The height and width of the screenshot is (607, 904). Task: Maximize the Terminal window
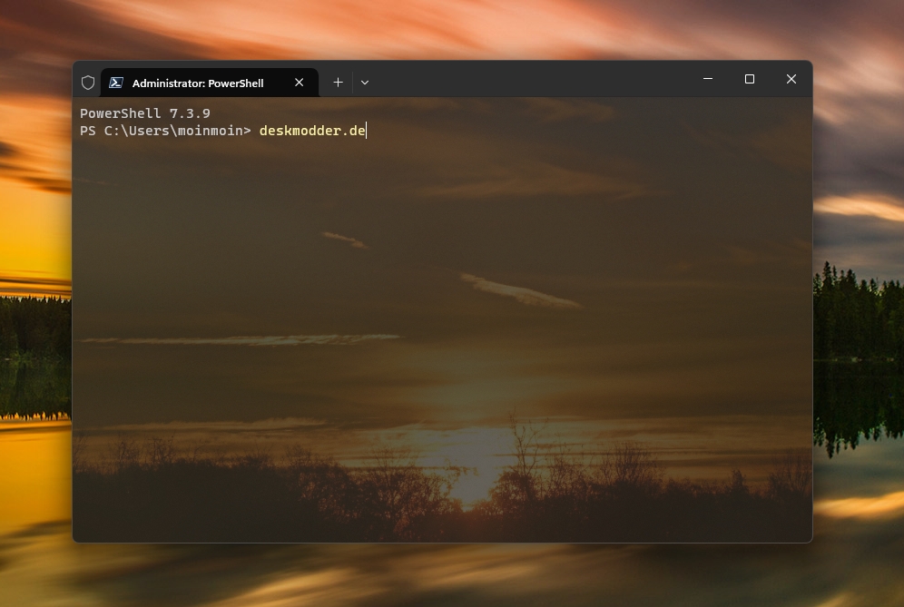click(x=750, y=79)
